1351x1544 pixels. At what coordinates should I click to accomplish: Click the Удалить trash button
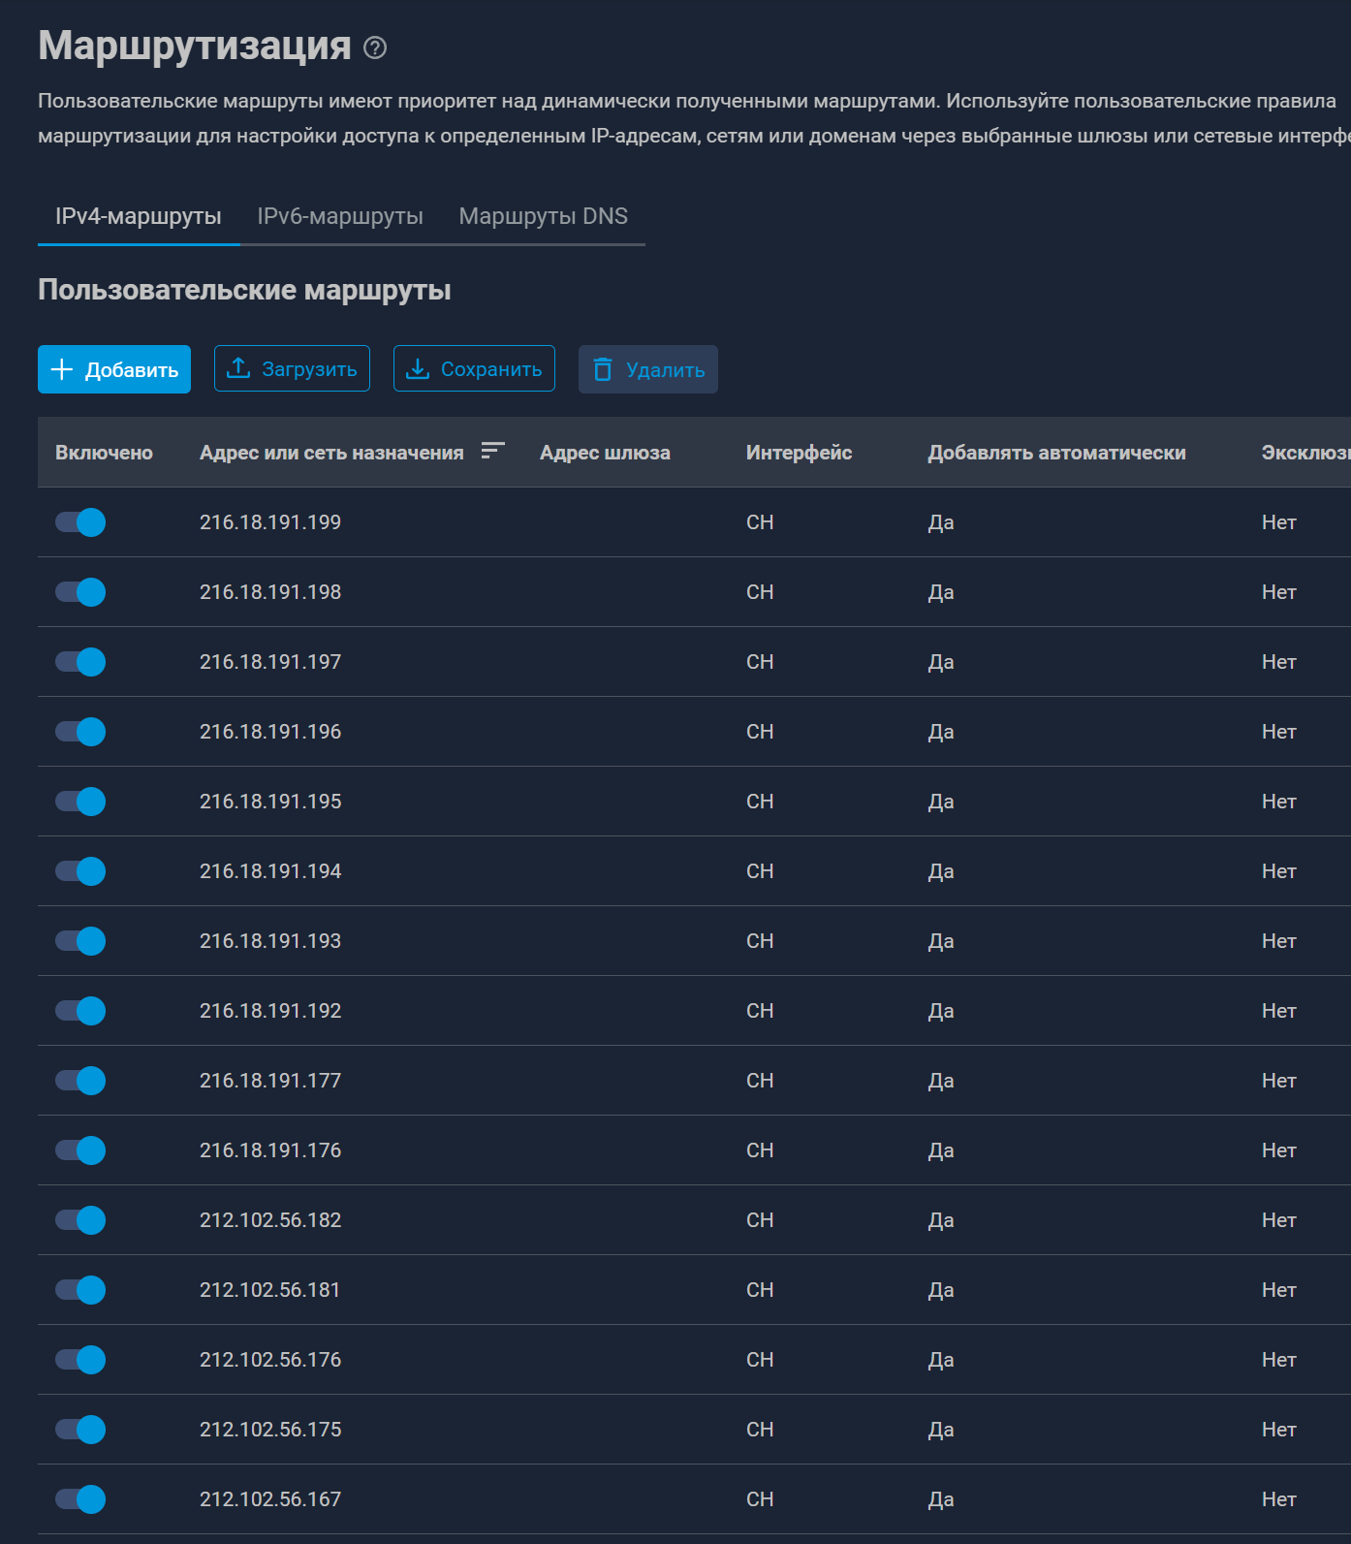coord(647,369)
